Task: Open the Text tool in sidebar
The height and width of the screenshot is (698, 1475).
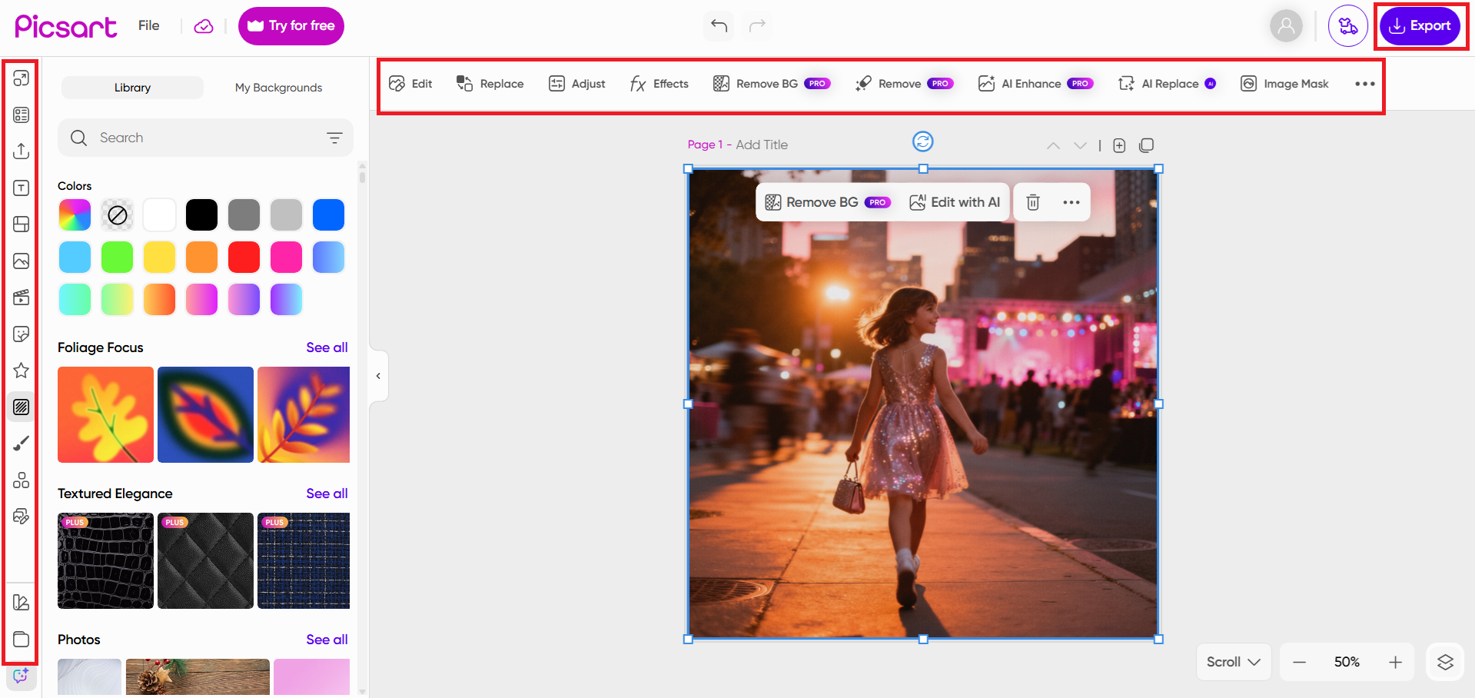Action: (x=22, y=188)
